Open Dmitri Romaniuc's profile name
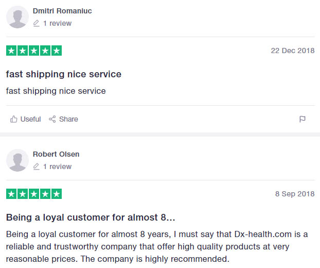 coord(62,11)
